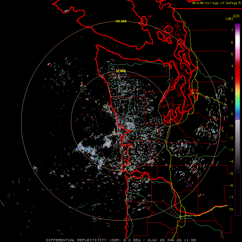Click the -5 value on the color scale
242x242 pixels.
coord(231,173)
